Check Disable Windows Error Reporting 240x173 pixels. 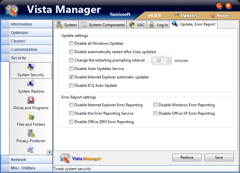[155, 105]
